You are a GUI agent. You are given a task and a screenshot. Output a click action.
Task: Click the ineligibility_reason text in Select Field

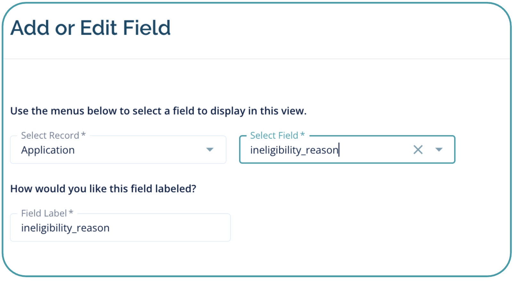[294, 150]
